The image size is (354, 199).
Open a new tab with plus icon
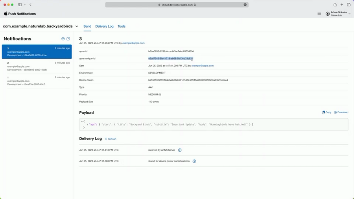[x=342, y=5]
